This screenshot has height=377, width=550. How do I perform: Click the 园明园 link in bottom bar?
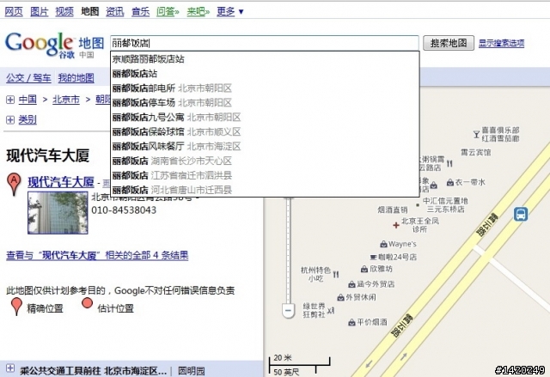tap(192, 371)
